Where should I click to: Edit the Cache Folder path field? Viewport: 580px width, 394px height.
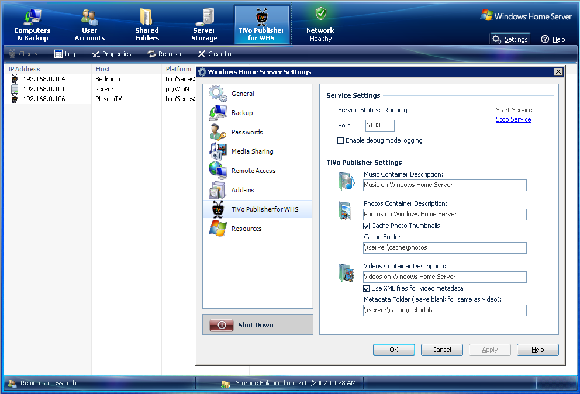pos(444,247)
